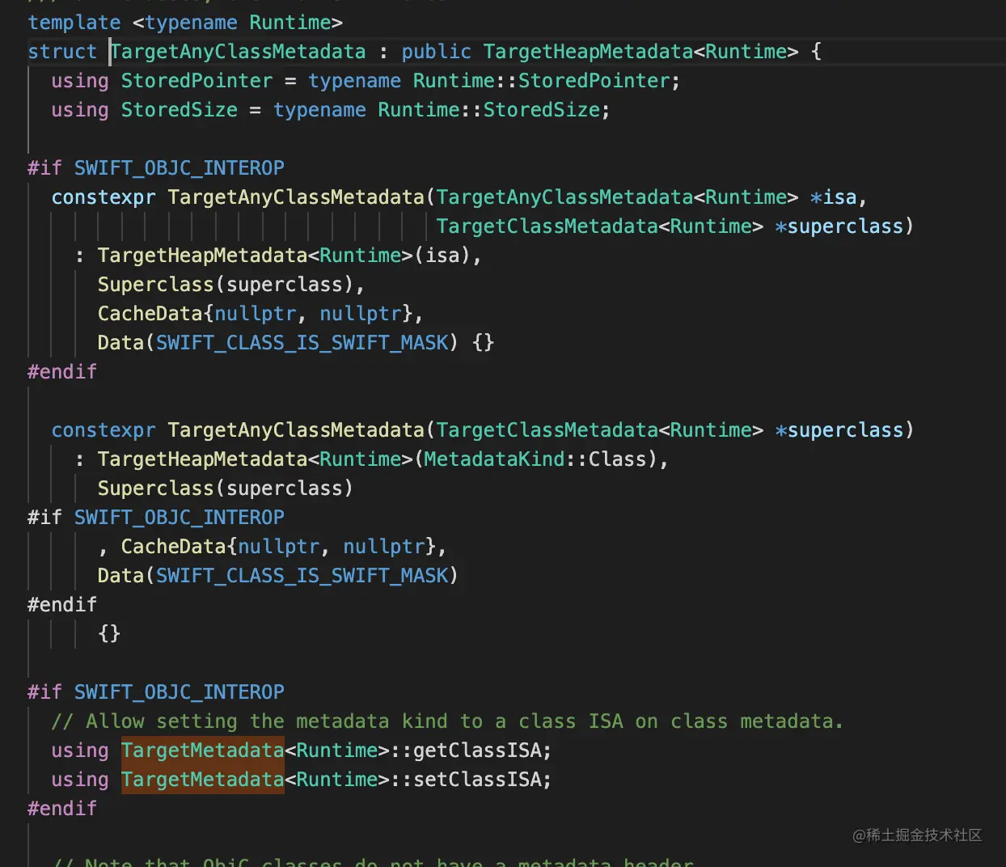Click highlighted TargetMetadata on getClassISA line
Image resolution: width=1006 pixels, height=867 pixels.
pos(203,751)
